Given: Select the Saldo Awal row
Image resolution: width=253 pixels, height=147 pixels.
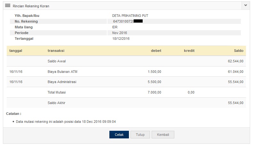Looking at the screenshot, I should point(57,61).
